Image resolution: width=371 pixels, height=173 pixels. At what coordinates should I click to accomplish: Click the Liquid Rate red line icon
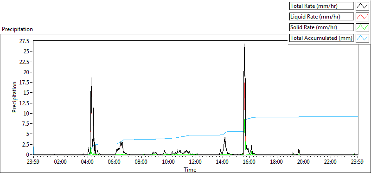coord(362,17)
